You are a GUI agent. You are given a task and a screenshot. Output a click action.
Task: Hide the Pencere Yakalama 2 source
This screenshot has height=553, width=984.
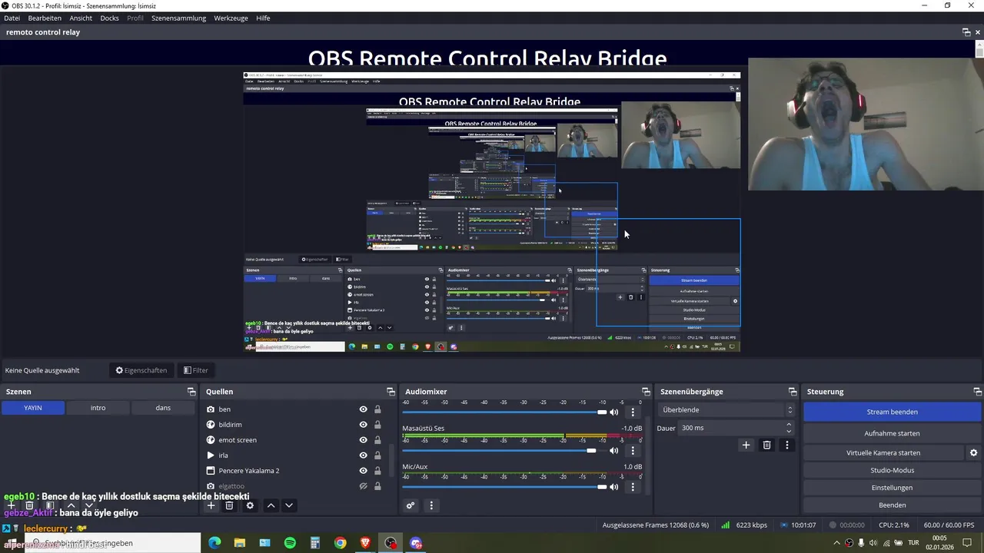click(x=363, y=471)
